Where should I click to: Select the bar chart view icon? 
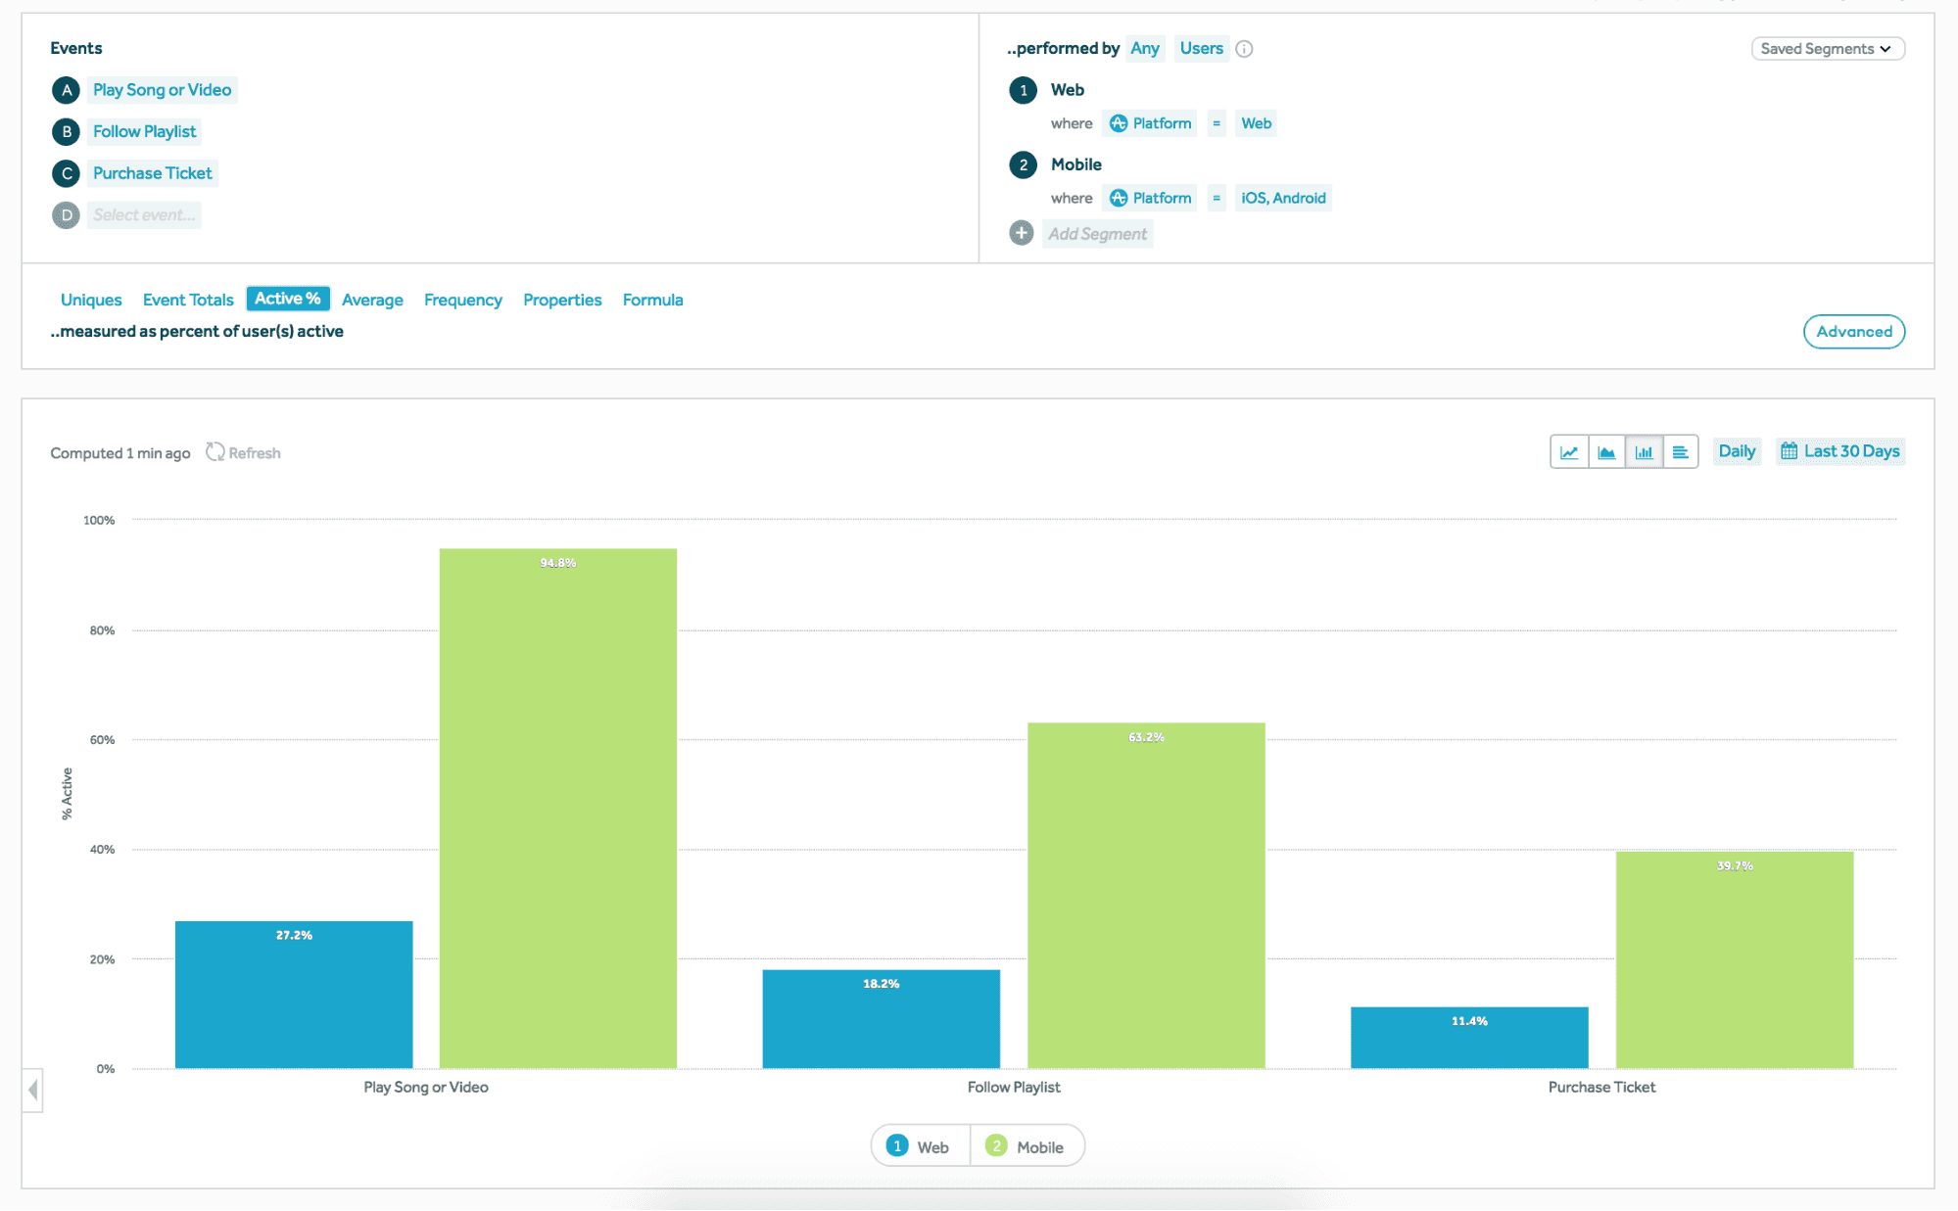pyautogui.click(x=1645, y=451)
